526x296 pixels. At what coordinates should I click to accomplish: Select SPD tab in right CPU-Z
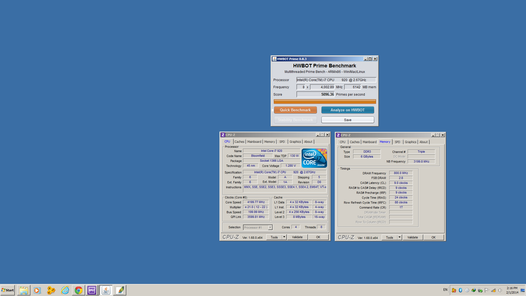tap(398, 142)
